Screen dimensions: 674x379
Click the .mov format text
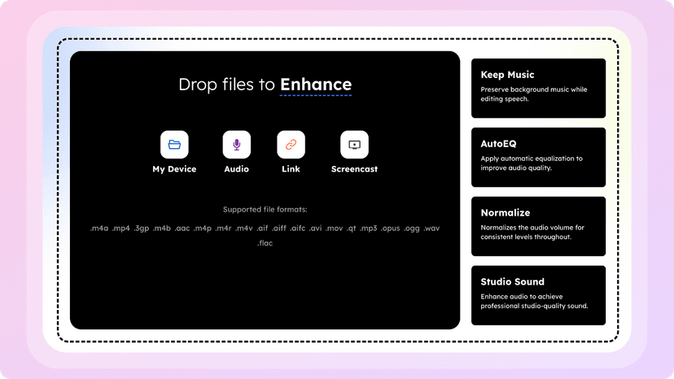(334, 229)
